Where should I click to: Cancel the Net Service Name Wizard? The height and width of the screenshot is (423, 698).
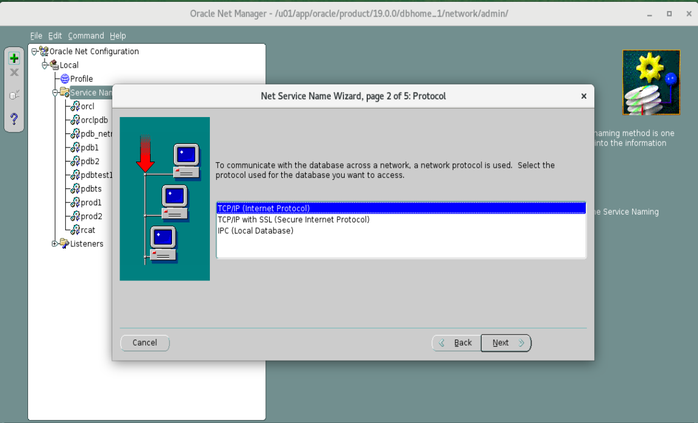pos(145,343)
